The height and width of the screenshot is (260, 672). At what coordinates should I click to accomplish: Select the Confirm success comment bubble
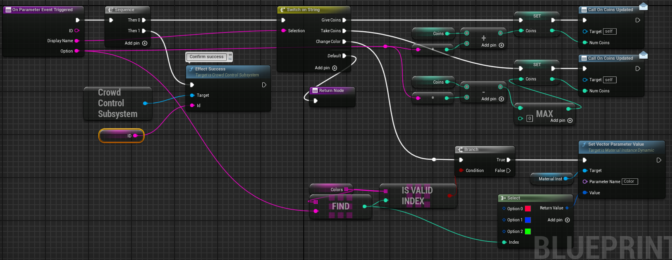[206, 57]
